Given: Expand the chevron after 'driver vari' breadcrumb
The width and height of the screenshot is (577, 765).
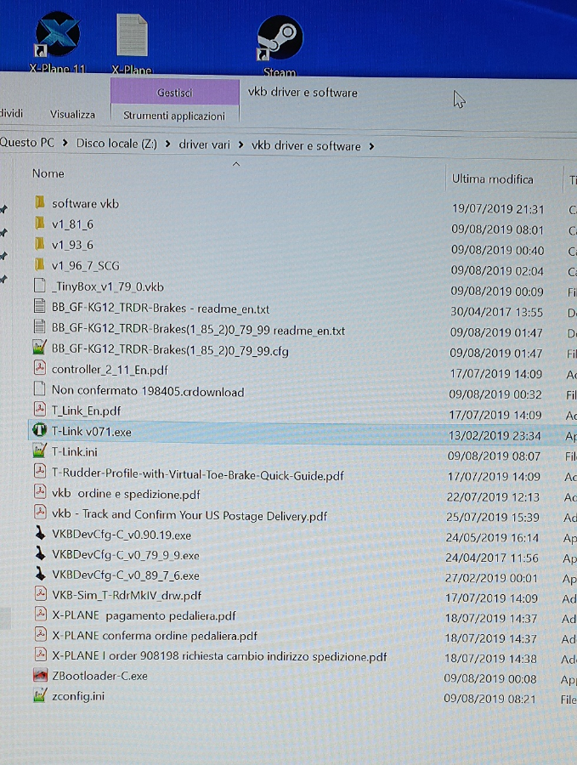Looking at the screenshot, I should point(240,144).
